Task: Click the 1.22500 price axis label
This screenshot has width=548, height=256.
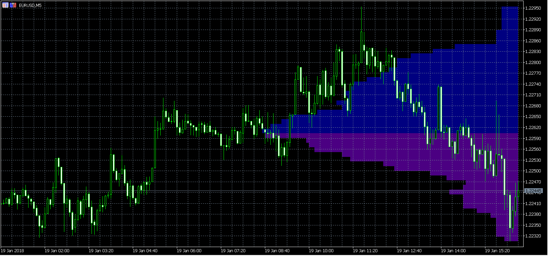Action: point(533,171)
